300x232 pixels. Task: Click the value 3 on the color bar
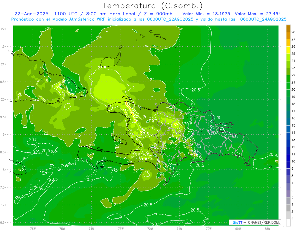coord(292,212)
